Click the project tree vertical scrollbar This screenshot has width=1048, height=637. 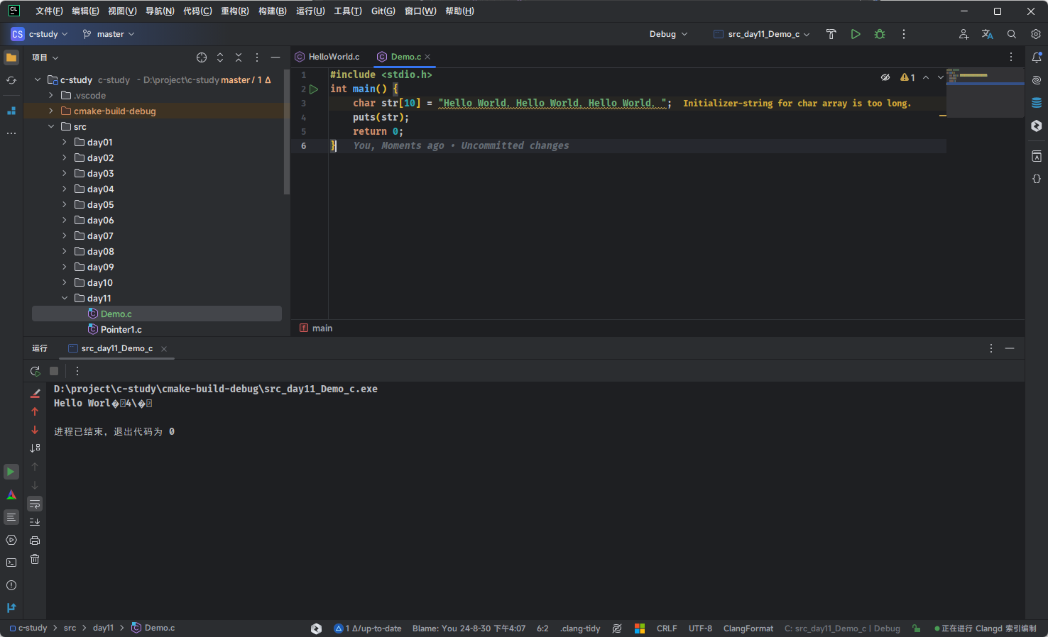pyautogui.click(x=287, y=131)
